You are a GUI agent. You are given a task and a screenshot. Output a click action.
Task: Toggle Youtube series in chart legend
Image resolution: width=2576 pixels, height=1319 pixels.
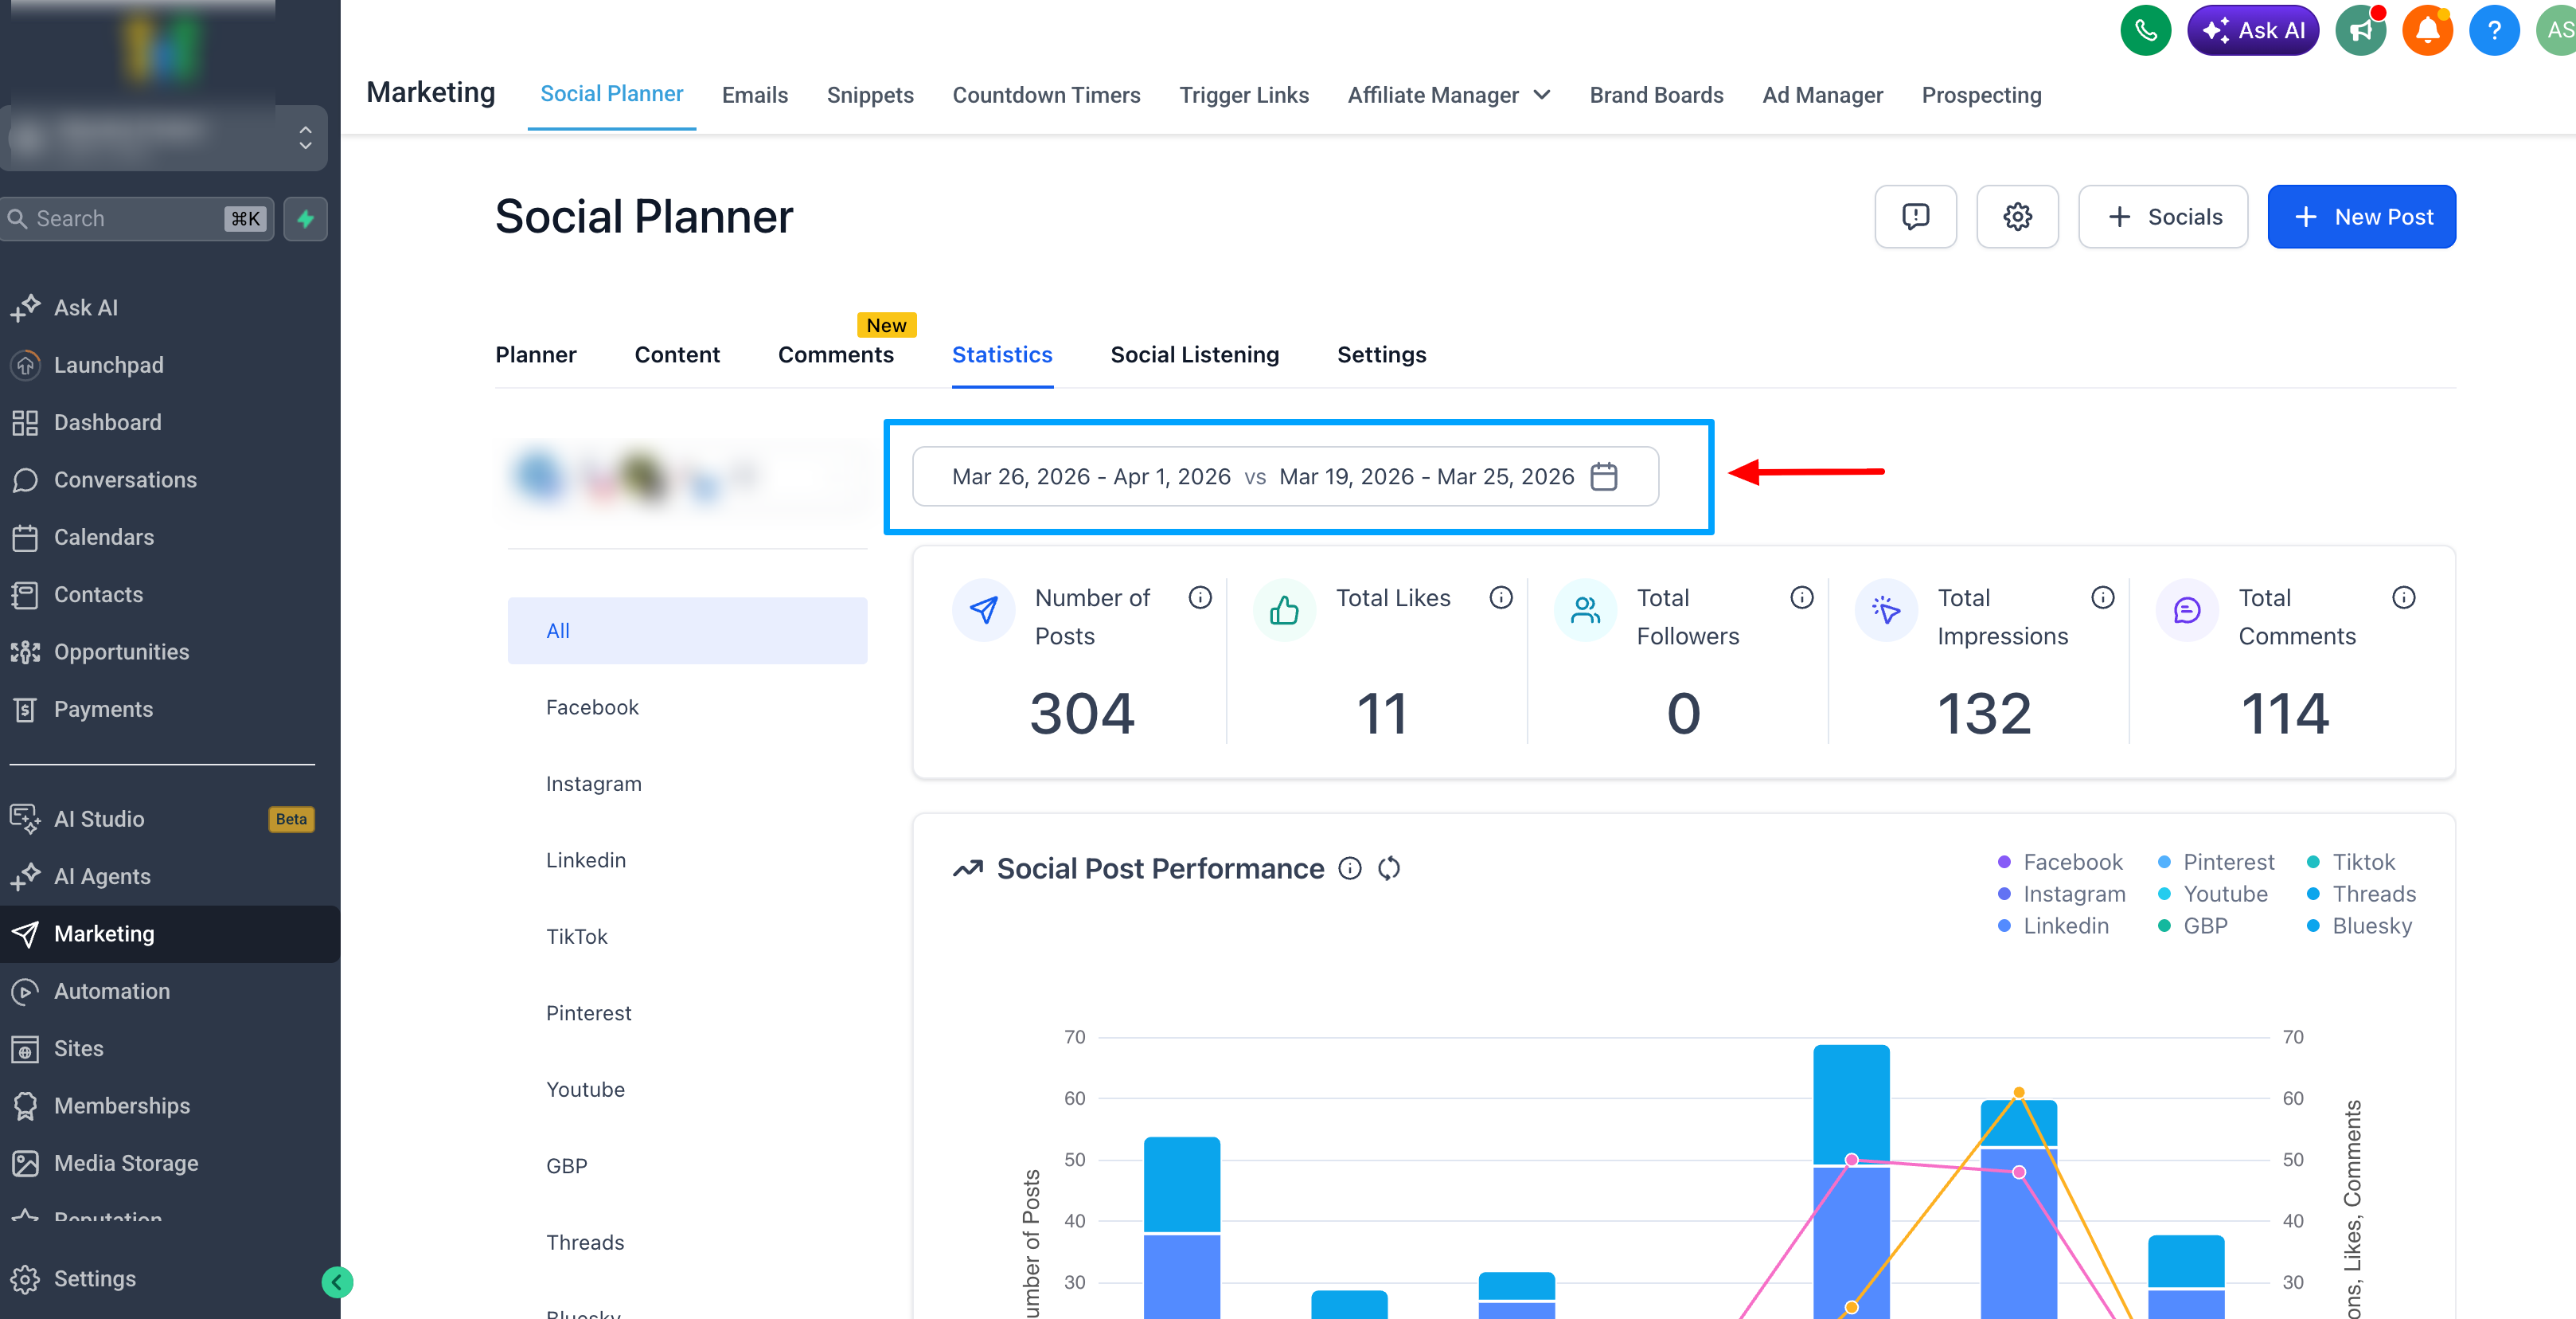pyautogui.click(x=2212, y=894)
